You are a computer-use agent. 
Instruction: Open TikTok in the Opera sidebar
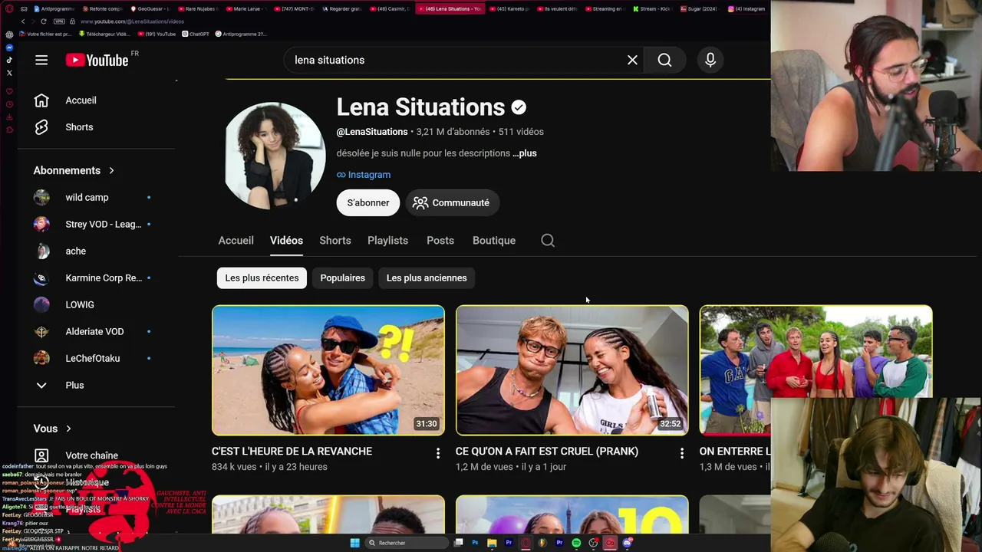pyautogui.click(x=9, y=60)
